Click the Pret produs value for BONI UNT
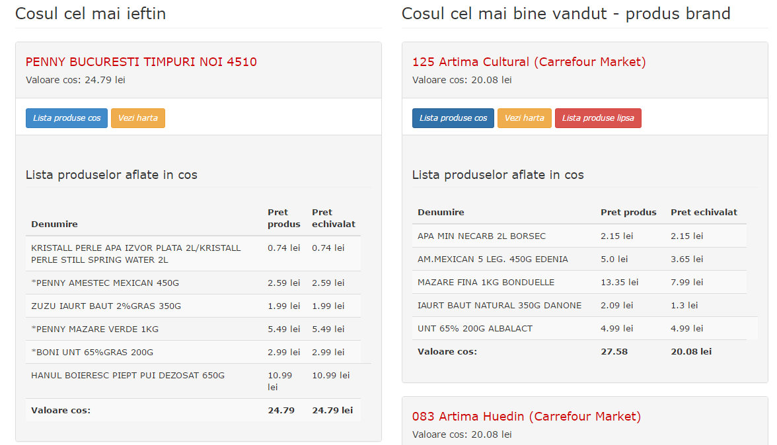This screenshot has width=777, height=445. click(284, 353)
